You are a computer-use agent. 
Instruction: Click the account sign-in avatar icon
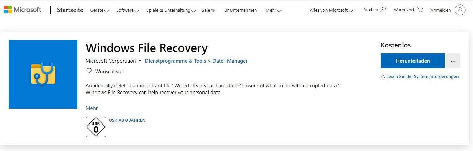click(x=460, y=10)
